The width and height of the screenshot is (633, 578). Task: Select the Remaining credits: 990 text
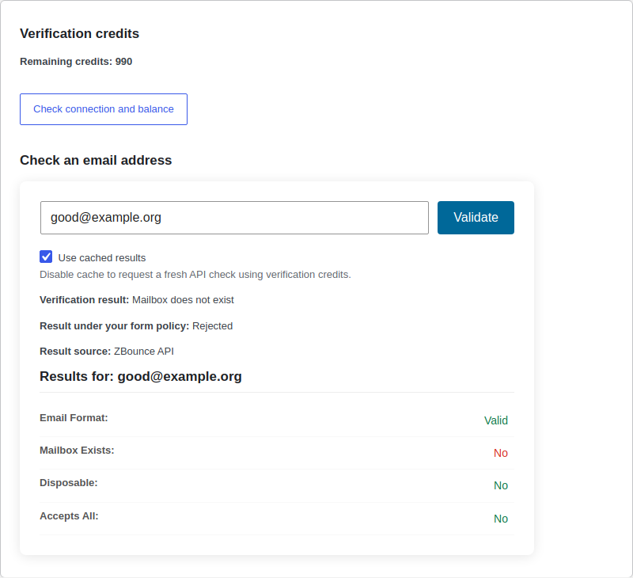point(76,62)
